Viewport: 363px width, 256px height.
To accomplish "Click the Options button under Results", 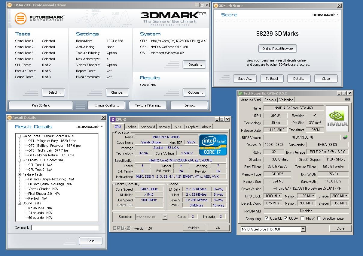I will 194,92.
